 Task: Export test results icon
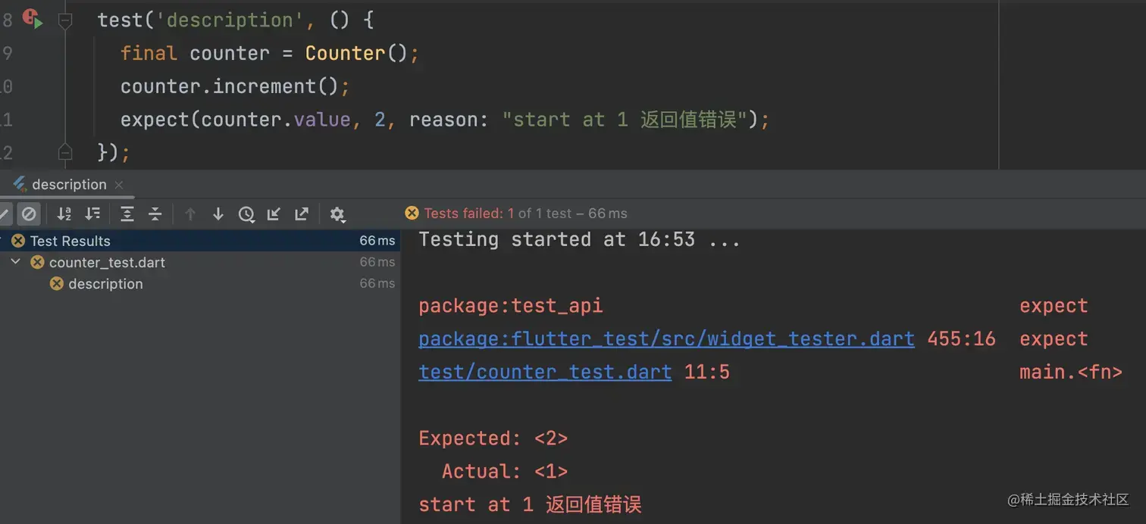click(x=302, y=214)
